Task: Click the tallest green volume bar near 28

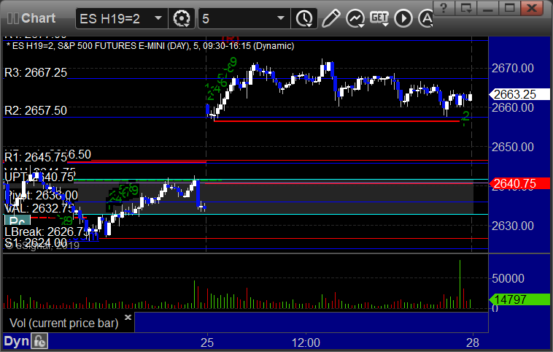Action: pos(460,284)
